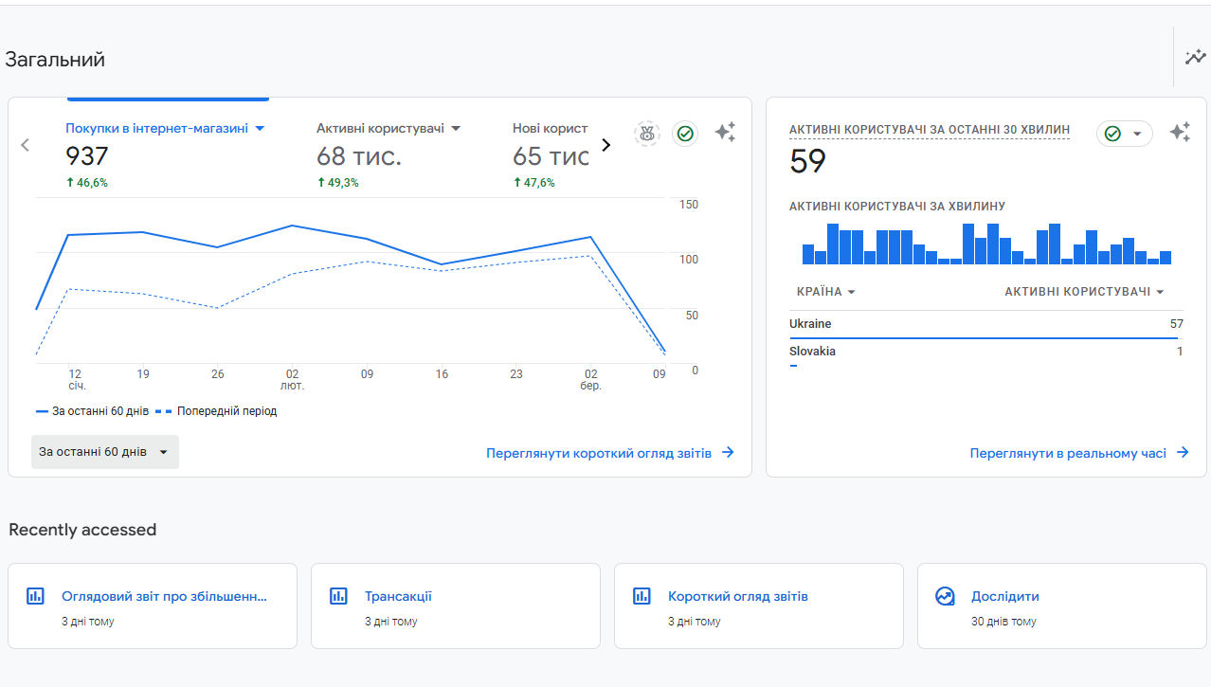Click sparkle insights icon on realtime card
Image resolution: width=1211 pixels, height=687 pixels.
click(x=1180, y=133)
